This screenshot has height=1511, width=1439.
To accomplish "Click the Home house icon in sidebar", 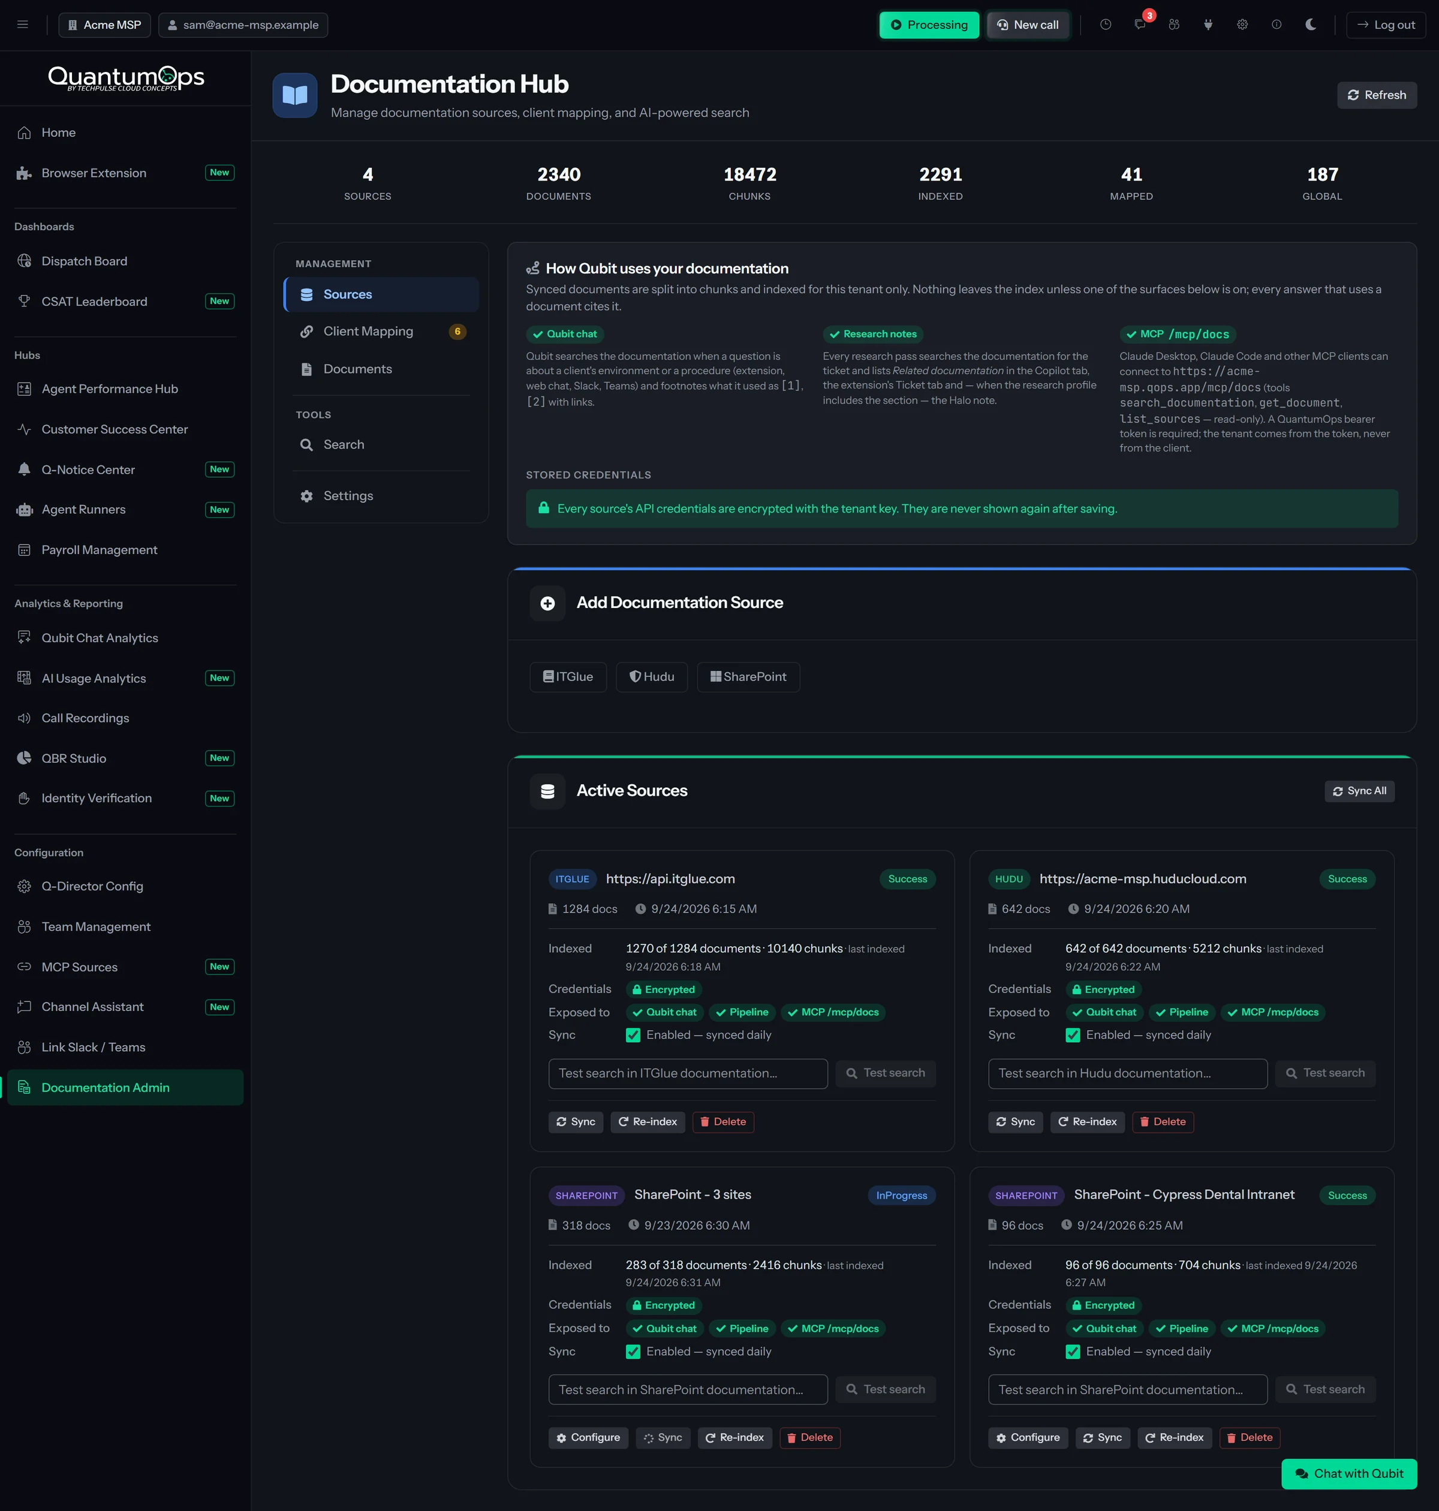I will pos(25,133).
